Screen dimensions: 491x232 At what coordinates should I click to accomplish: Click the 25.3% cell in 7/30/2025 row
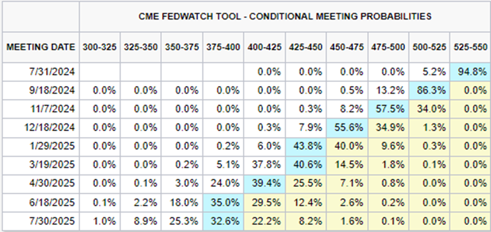pyautogui.click(x=182, y=221)
